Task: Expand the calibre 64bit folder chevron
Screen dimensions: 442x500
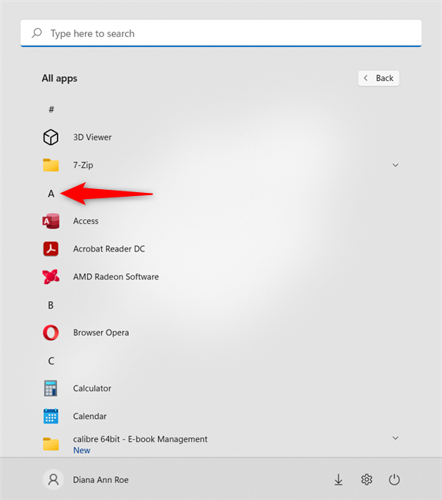Action: (x=395, y=437)
